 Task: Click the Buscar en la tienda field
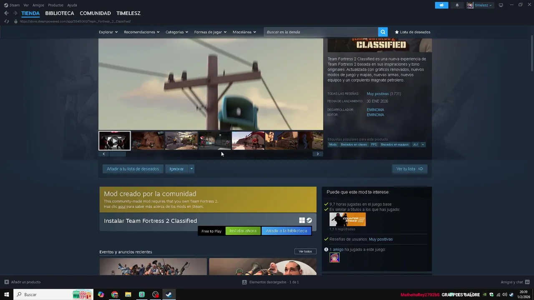click(x=321, y=32)
